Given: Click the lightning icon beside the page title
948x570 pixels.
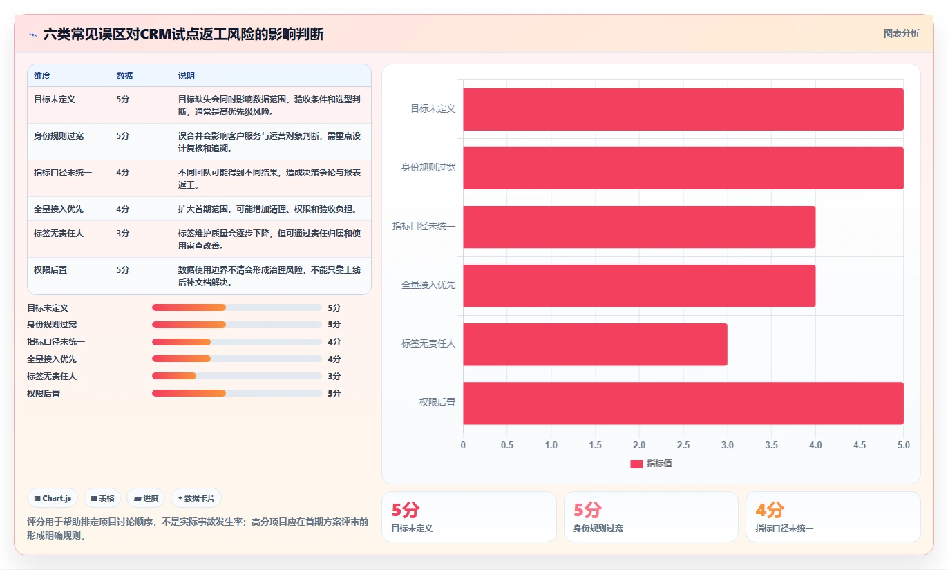Looking at the screenshot, I should coord(33,34).
